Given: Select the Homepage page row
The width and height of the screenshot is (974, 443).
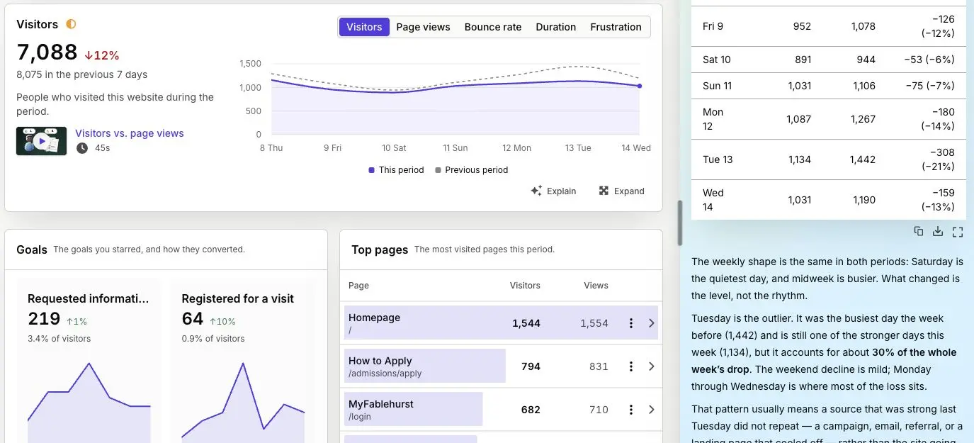Looking at the screenshot, I should (501, 323).
